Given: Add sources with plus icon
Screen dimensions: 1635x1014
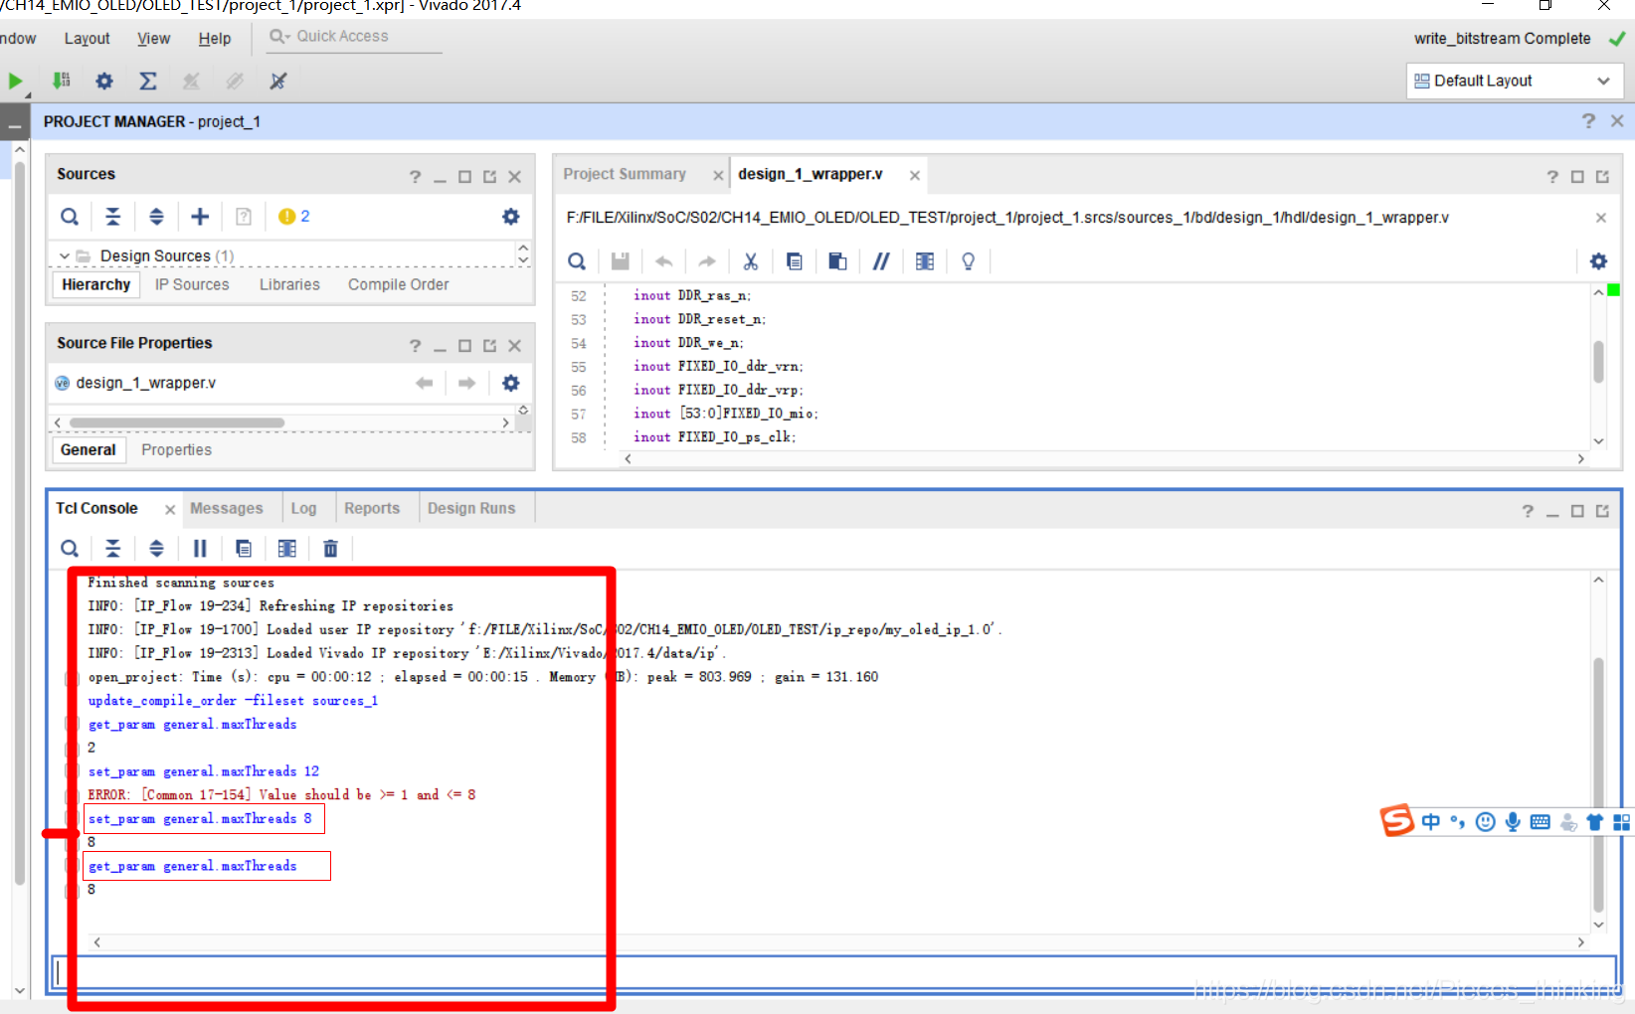Looking at the screenshot, I should pyautogui.click(x=200, y=217).
